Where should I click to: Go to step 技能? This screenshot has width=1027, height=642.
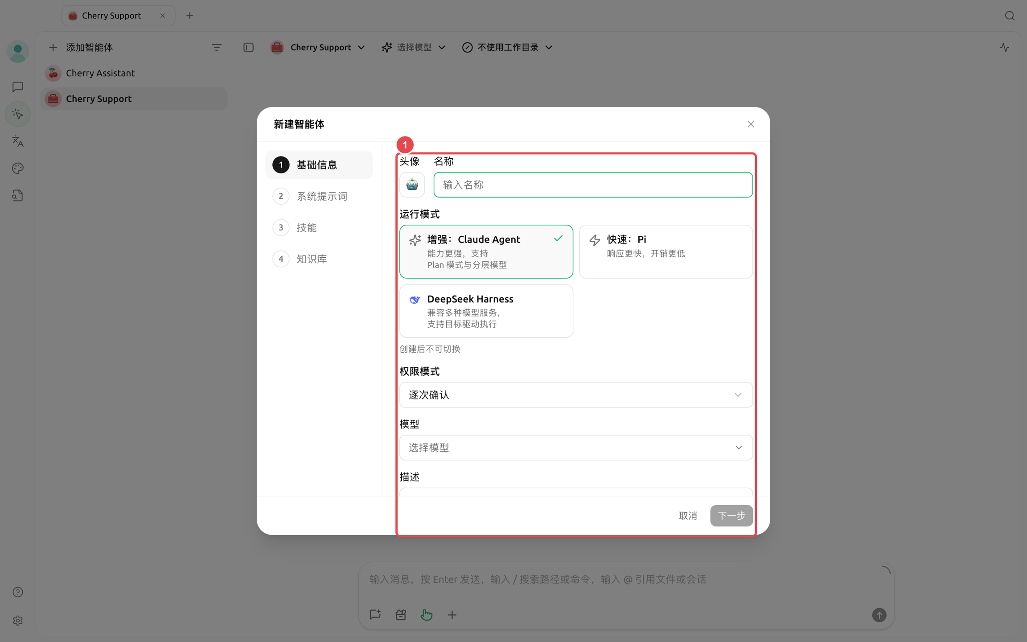(319, 227)
